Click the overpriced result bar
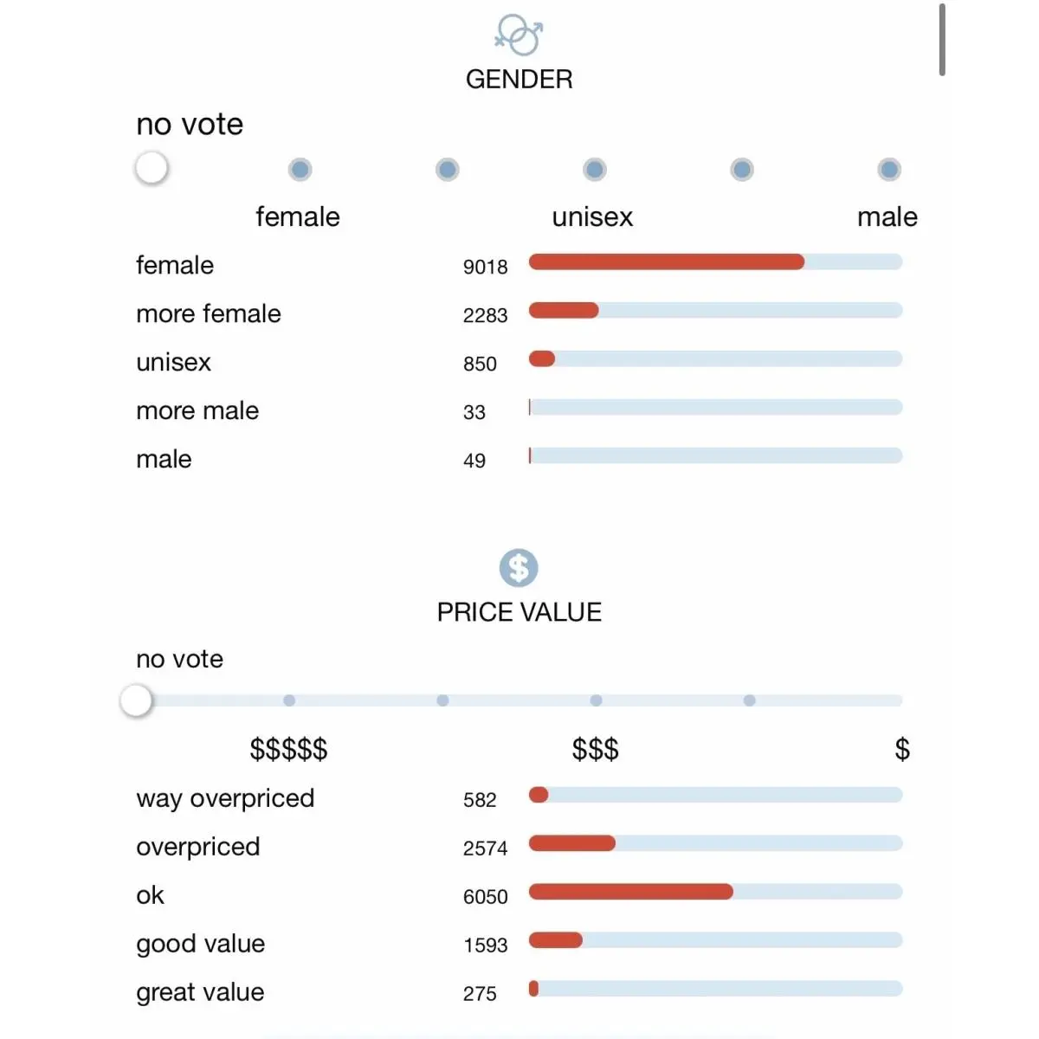The height and width of the screenshot is (1039, 1039). click(715, 842)
